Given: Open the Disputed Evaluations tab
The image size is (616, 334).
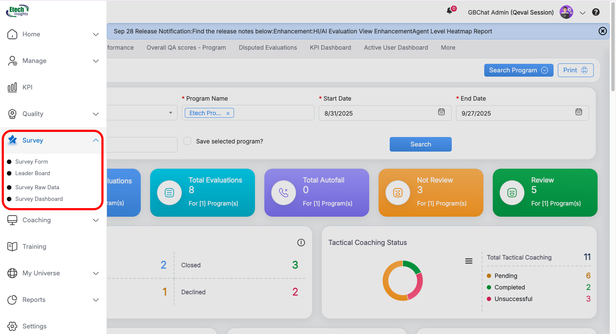Looking at the screenshot, I should click(x=268, y=48).
